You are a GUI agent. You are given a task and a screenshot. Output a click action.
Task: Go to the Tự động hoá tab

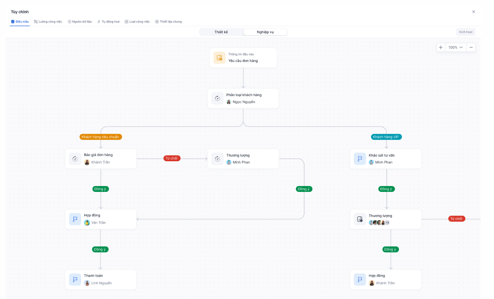point(108,22)
